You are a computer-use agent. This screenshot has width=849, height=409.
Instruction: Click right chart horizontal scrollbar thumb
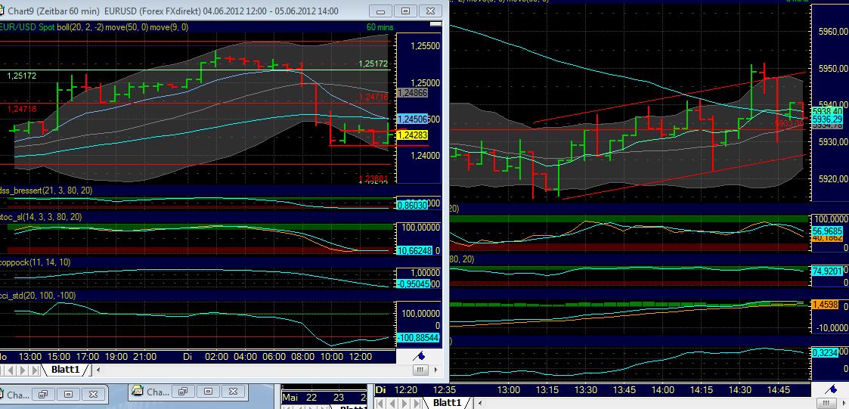point(826,403)
